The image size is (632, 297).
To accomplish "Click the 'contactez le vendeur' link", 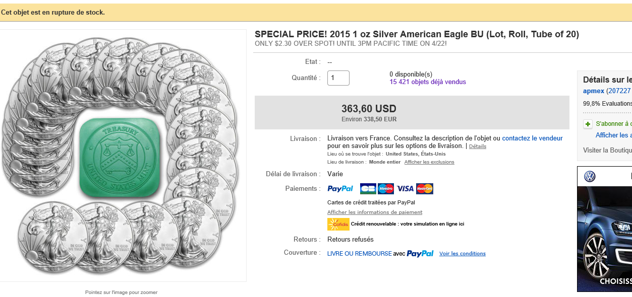I will (x=532, y=138).
